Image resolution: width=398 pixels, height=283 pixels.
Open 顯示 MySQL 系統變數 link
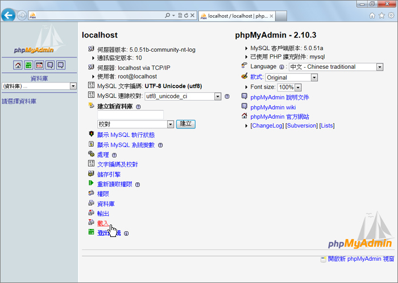pos(126,145)
